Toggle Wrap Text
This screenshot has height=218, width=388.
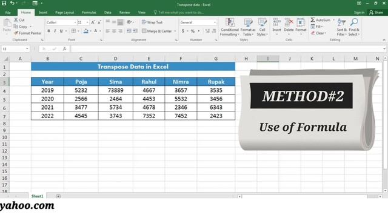pyautogui.click(x=152, y=22)
